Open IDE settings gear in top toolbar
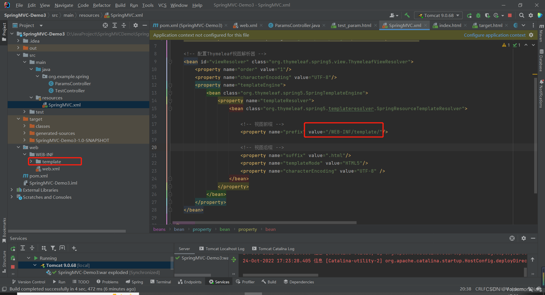This screenshot has width=545, height=295. (x=531, y=15)
